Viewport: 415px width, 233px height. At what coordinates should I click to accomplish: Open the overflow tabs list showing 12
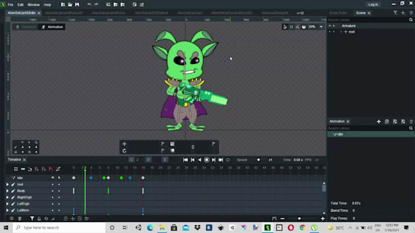[300, 13]
